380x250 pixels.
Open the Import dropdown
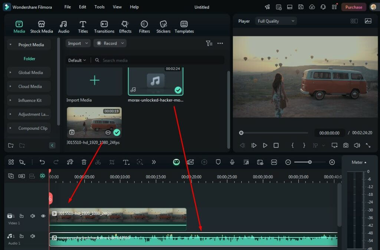point(78,43)
